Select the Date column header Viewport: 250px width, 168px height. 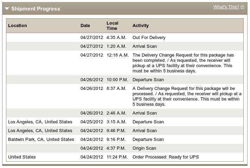point(85,26)
